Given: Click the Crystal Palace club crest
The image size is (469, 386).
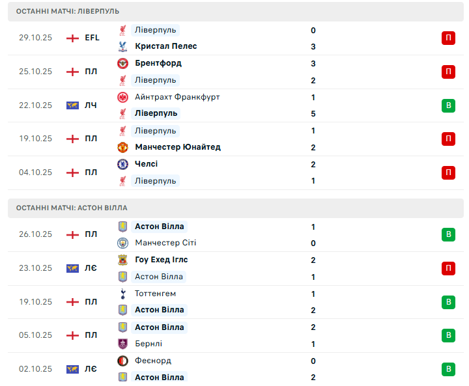Looking at the screenshot, I should tap(123, 46).
